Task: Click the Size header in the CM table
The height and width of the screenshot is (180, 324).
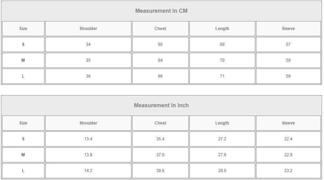Action: coord(23,29)
